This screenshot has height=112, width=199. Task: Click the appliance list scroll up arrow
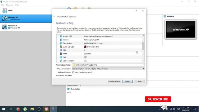pos(143,36)
